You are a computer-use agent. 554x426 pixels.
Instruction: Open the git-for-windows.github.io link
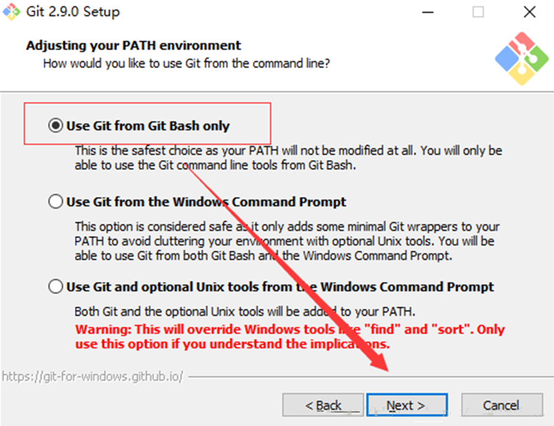tap(92, 376)
